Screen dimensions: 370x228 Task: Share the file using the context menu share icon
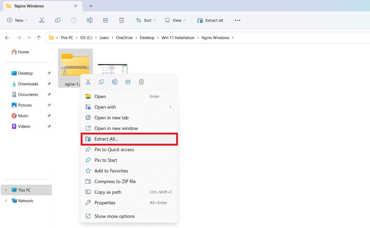click(x=128, y=82)
